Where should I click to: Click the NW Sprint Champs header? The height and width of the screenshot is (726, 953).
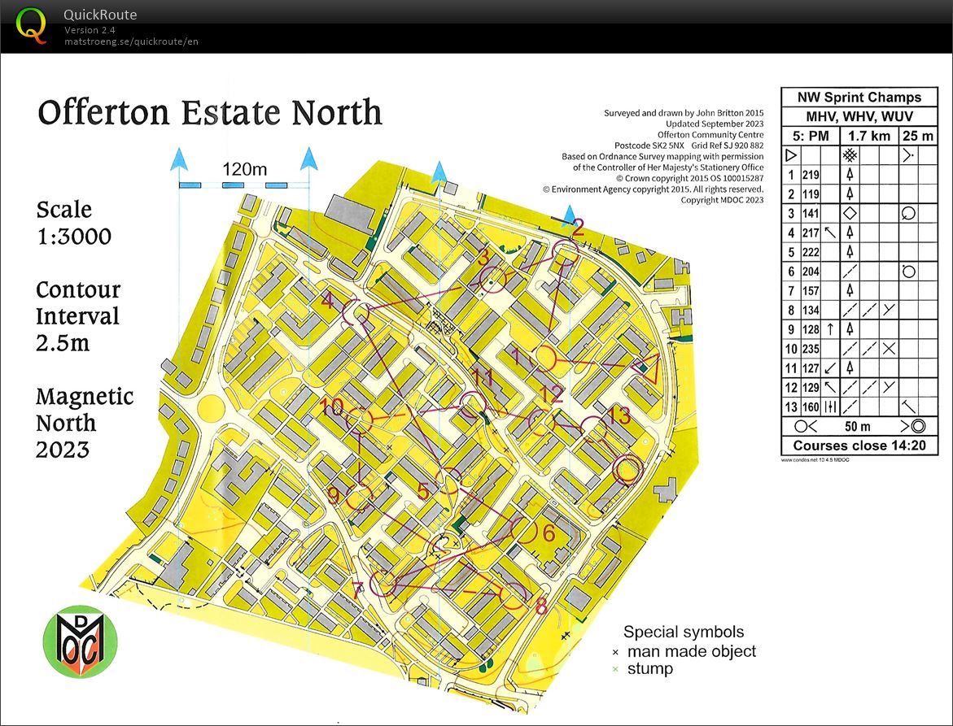point(859,97)
